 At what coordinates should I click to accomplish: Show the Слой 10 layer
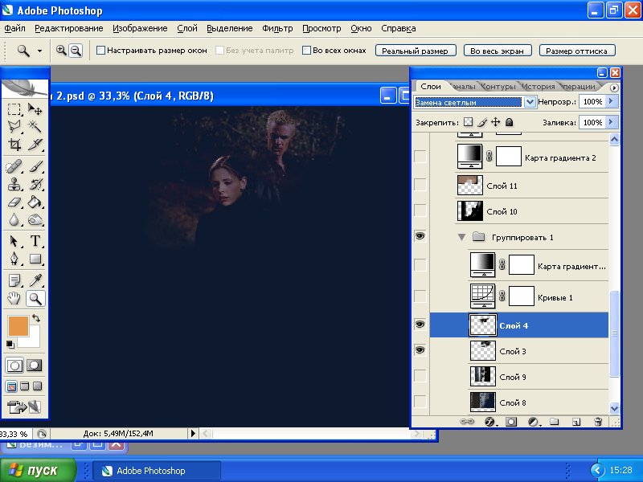tap(420, 211)
